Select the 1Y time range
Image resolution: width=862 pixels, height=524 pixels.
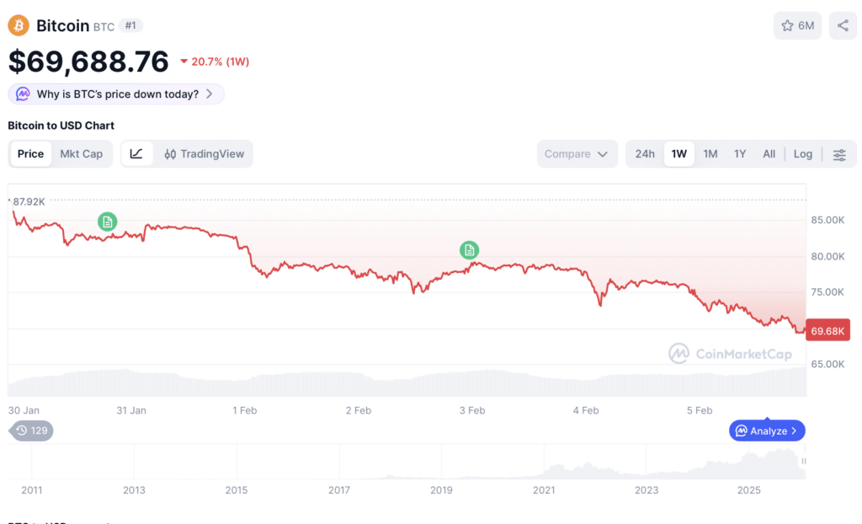740,154
